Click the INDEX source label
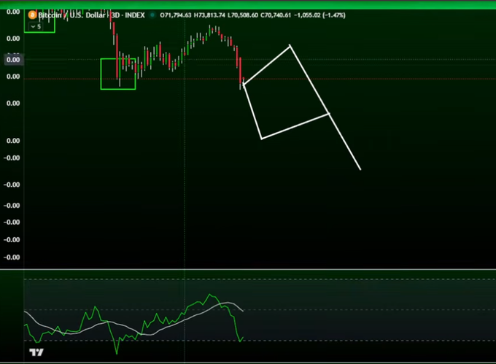Viewport: 496px width, 364px height. pyautogui.click(x=135, y=15)
